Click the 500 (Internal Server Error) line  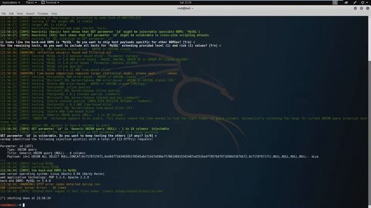coord(33,188)
